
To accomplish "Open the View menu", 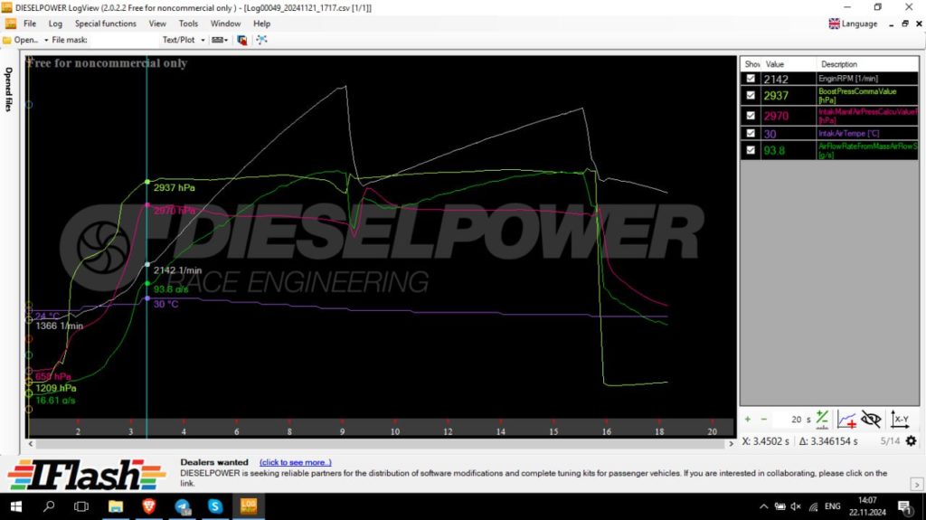I will [157, 24].
